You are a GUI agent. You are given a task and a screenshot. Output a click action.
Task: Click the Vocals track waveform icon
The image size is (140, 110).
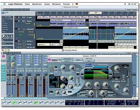tap(24, 21)
